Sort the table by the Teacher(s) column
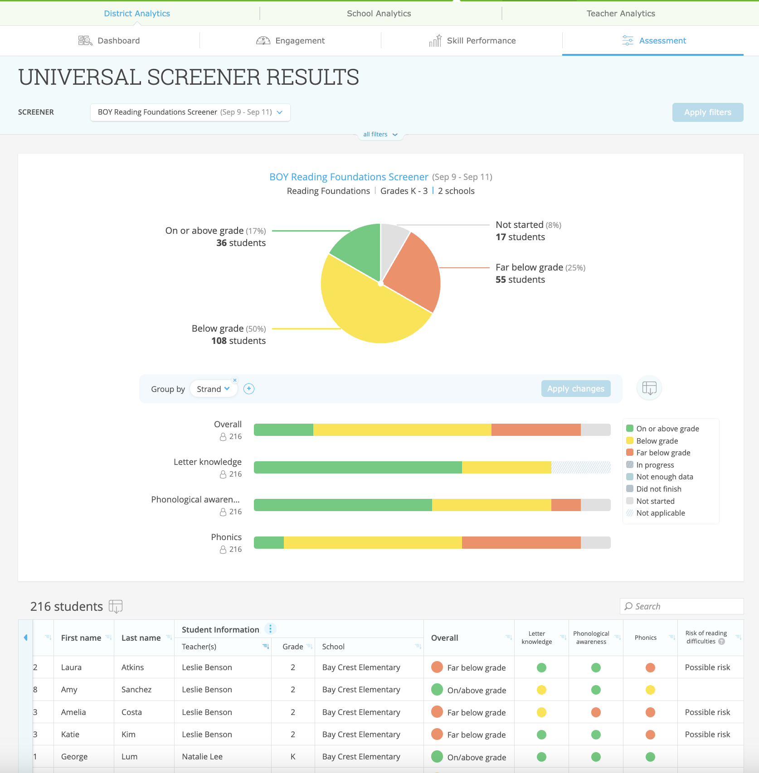The image size is (759, 773). 266,646
